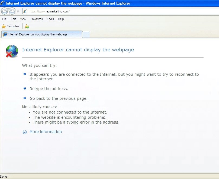Select the error page tab

41,34
